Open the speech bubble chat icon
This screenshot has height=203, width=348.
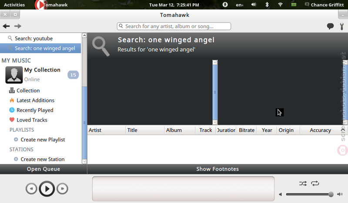point(330,26)
